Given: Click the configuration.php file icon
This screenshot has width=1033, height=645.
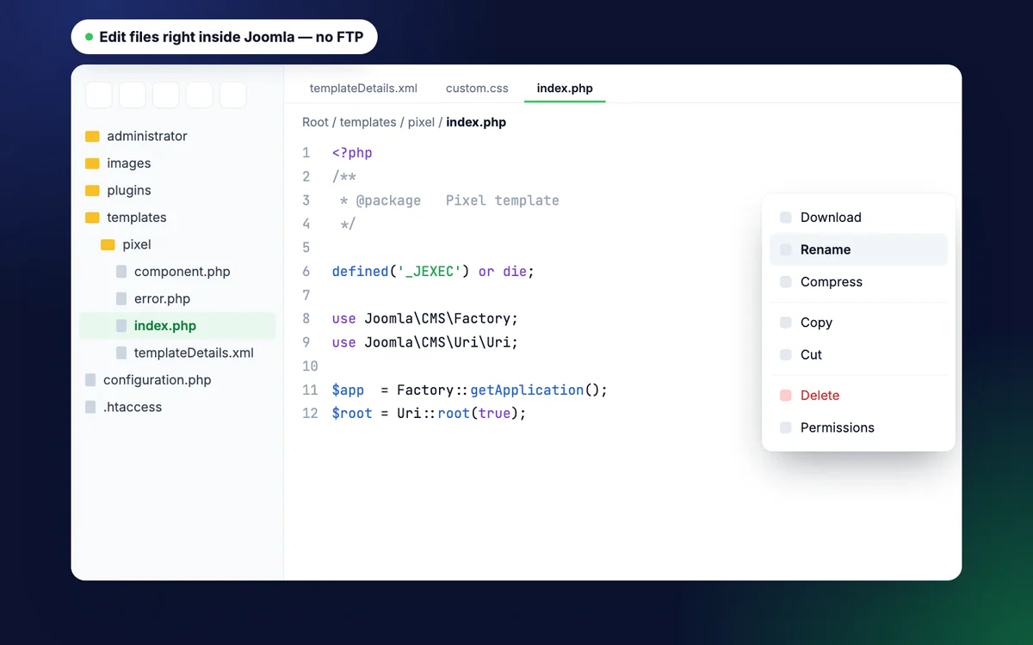Looking at the screenshot, I should (90, 380).
